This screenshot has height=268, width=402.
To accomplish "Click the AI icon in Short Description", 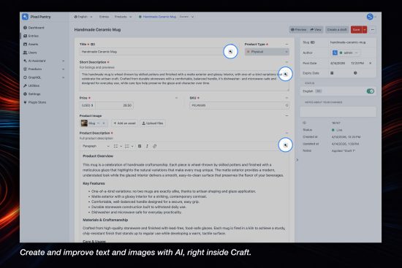I will click(285, 74).
